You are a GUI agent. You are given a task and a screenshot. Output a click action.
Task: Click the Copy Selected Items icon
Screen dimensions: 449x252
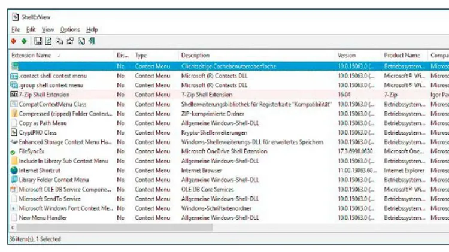pos(59,41)
